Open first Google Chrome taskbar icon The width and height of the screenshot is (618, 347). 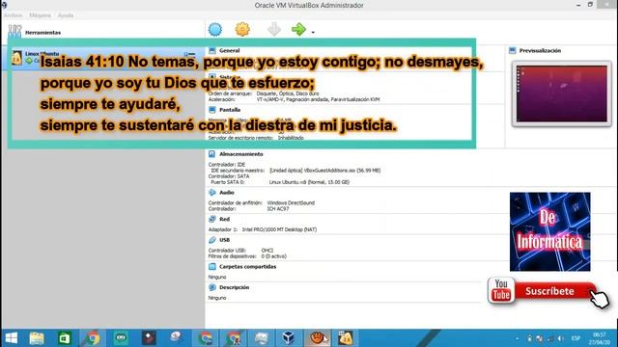coord(93,338)
